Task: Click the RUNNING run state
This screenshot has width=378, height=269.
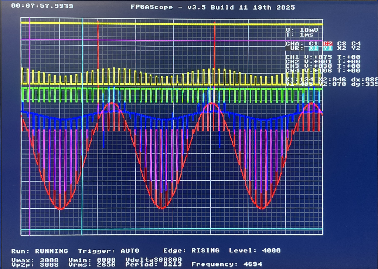Action: (51, 251)
